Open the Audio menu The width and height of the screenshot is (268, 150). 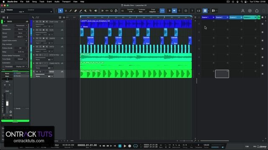coord(57,2)
